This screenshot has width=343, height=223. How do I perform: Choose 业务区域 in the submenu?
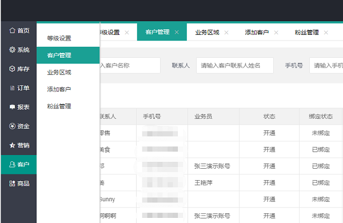(x=68, y=72)
